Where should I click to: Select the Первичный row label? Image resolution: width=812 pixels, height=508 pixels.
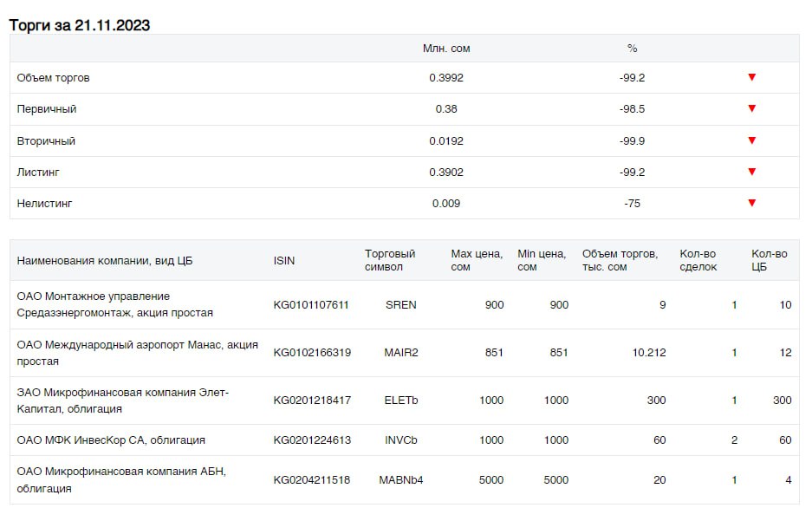tap(47, 108)
